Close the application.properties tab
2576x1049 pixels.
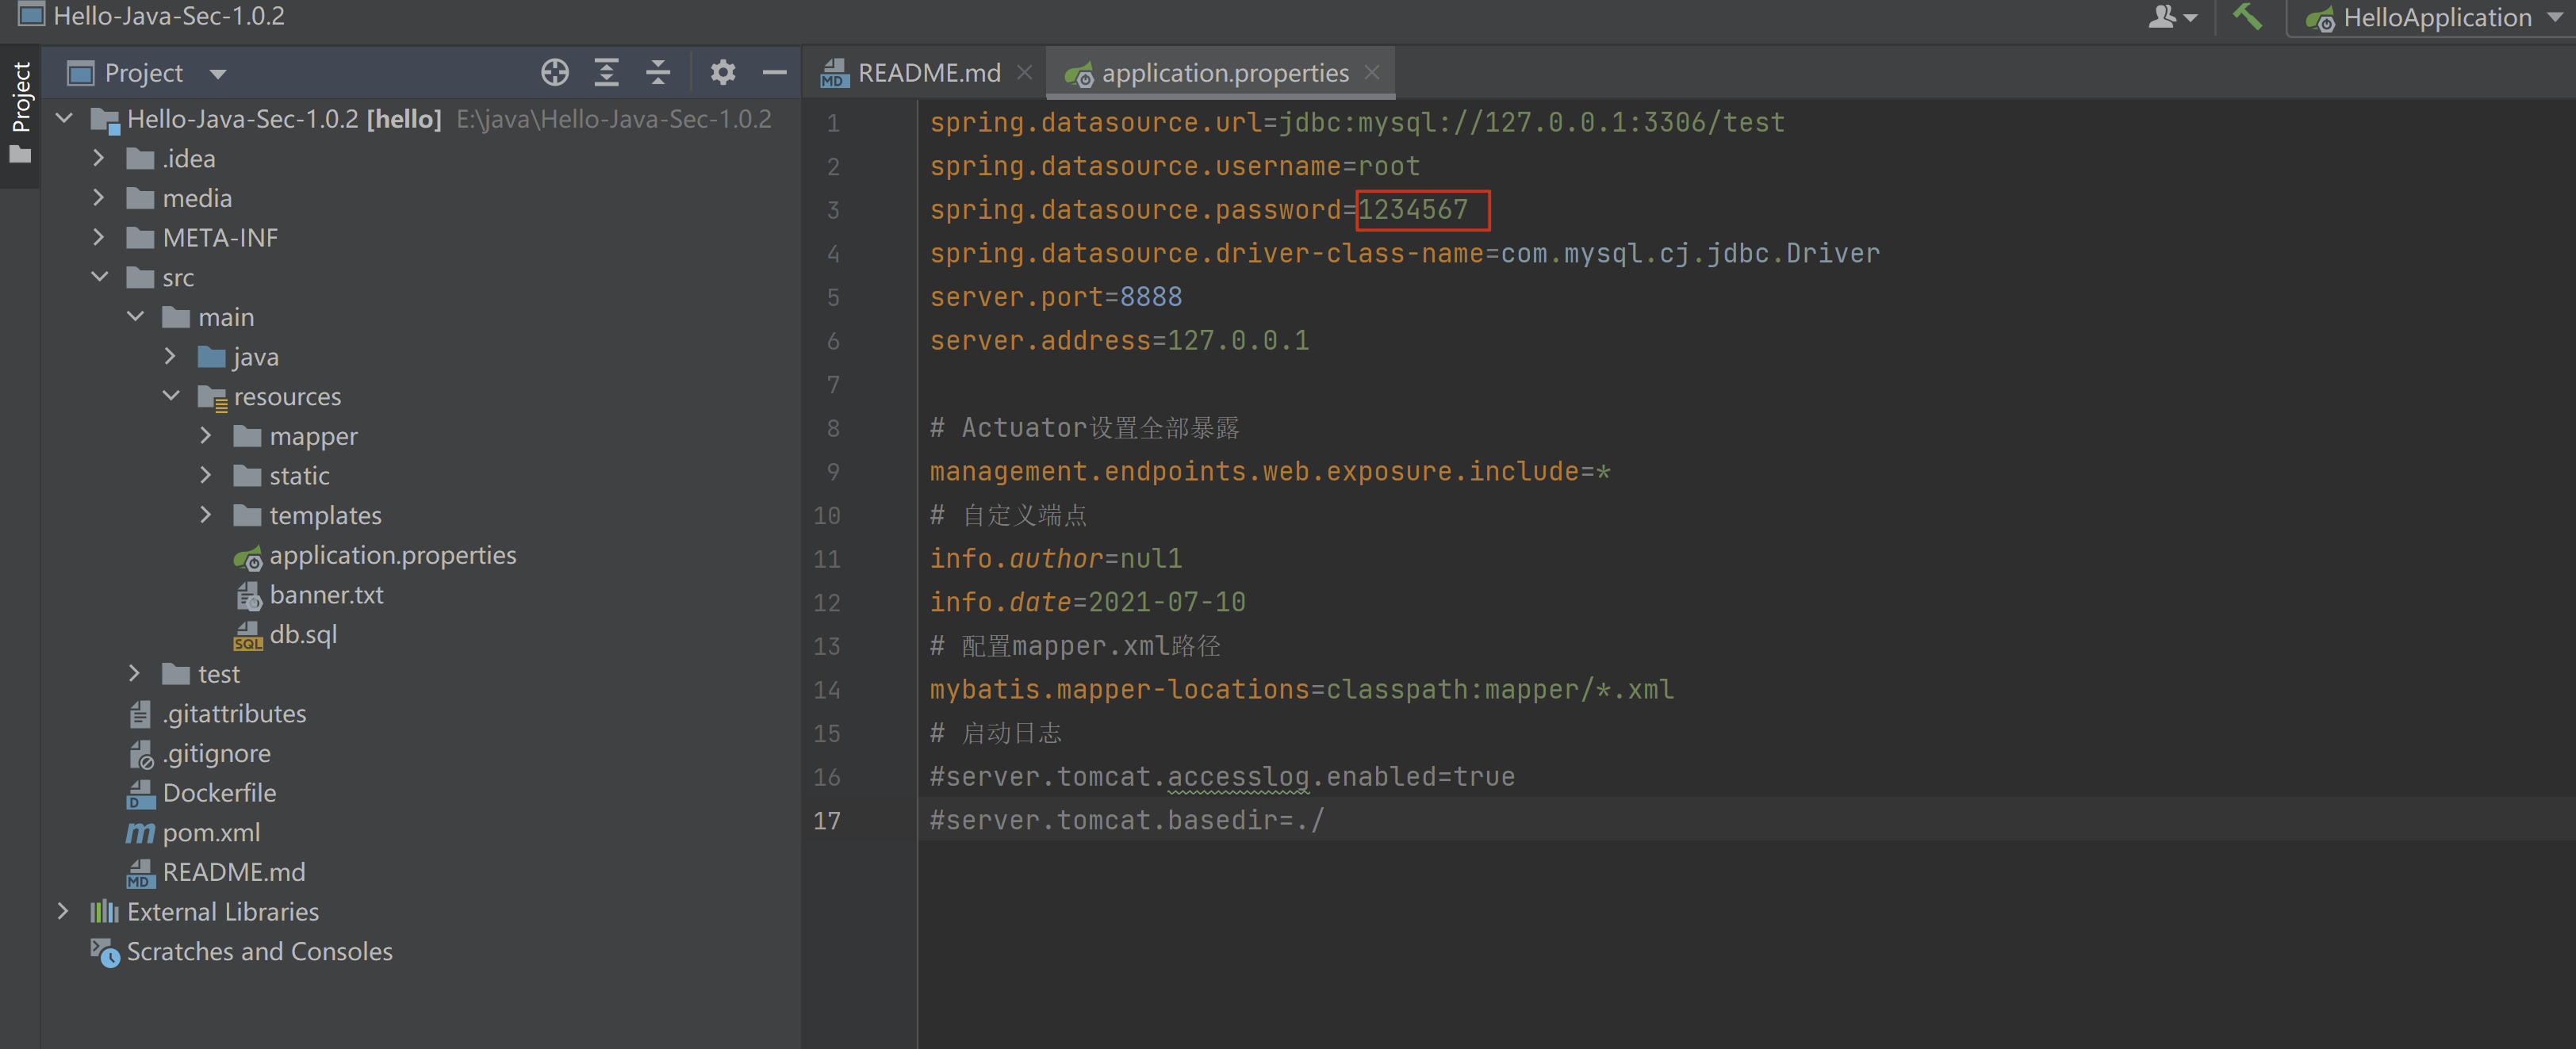click(1372, 72)
